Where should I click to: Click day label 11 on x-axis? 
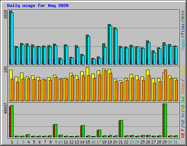coord(66,142)
